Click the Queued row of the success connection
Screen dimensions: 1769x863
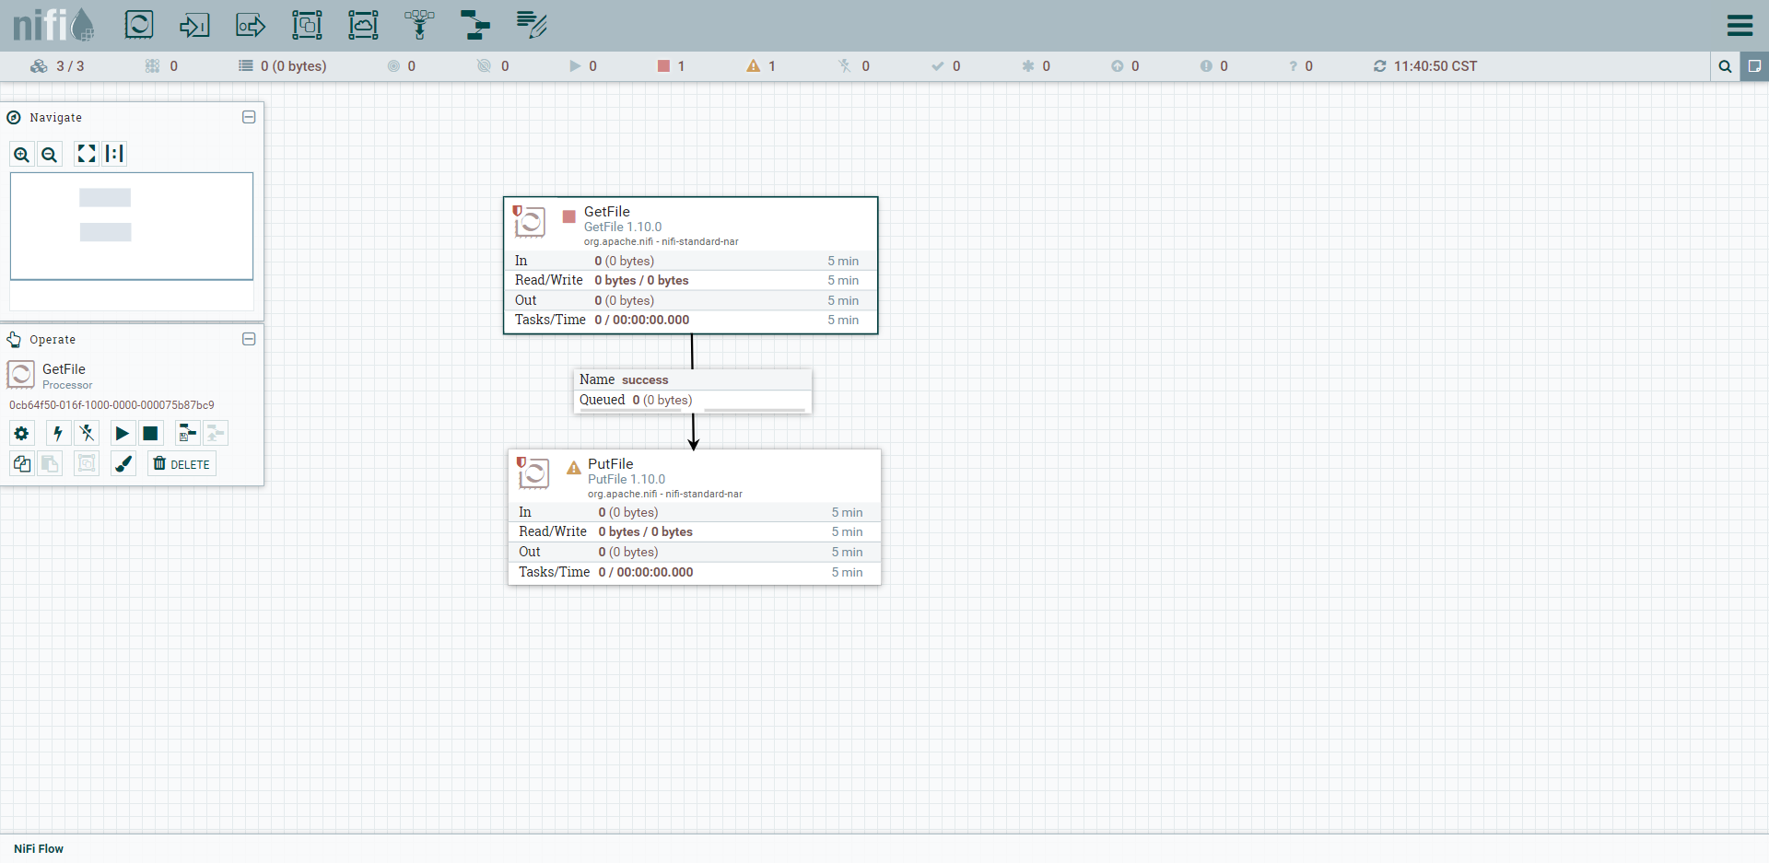pos(693,401)
